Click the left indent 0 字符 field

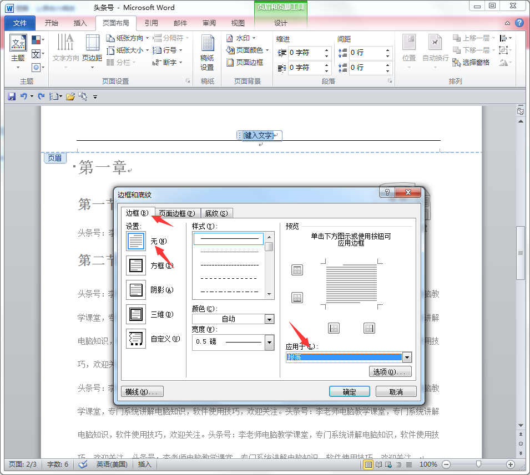[305, 53]
